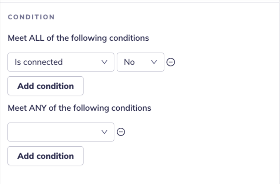Click the CONDITION section heading
This screenshot has width=280, height=184.
pos(31,17)
